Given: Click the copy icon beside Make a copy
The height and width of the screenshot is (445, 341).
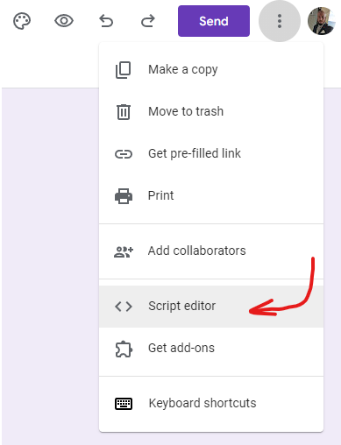Looking at the screenshot, I should pyautogui.click(x=124, y=70).
